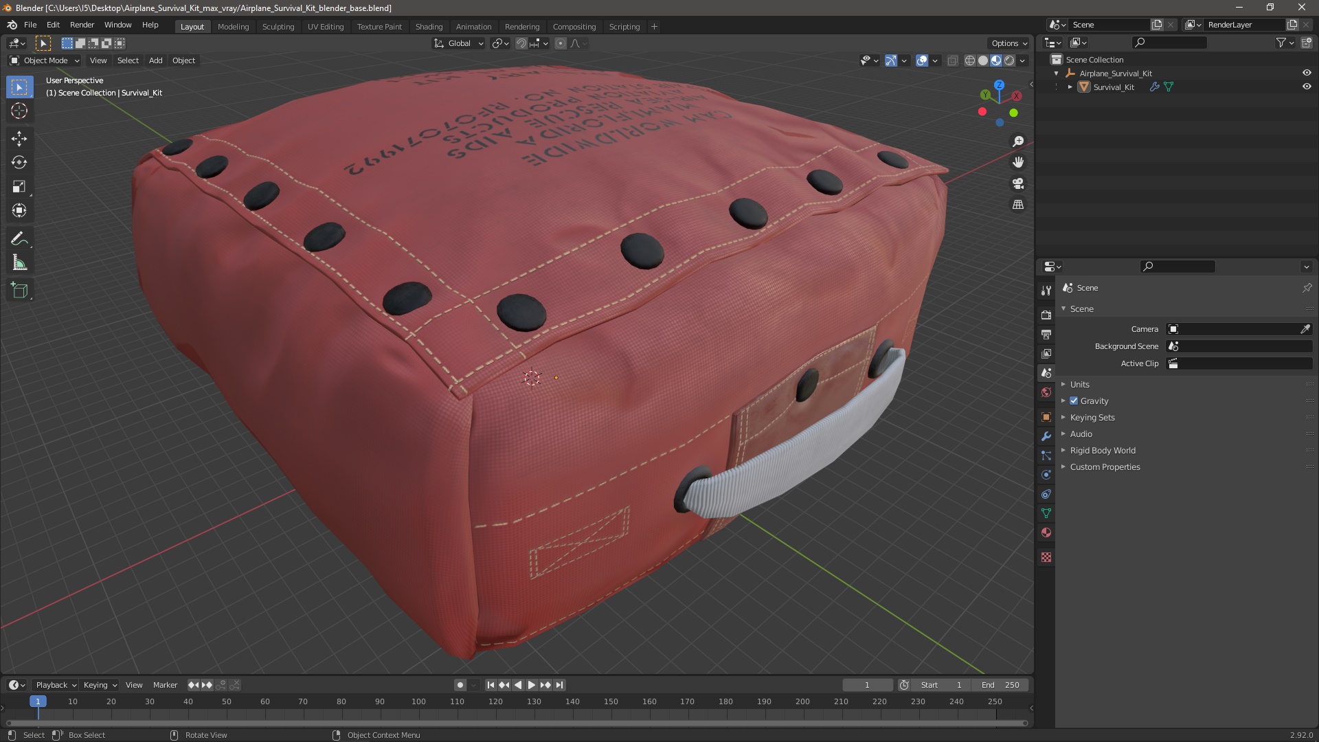Toggle X-ray display
The image size is (1319, 742).
pyautogui.click(x=952, y=60)
